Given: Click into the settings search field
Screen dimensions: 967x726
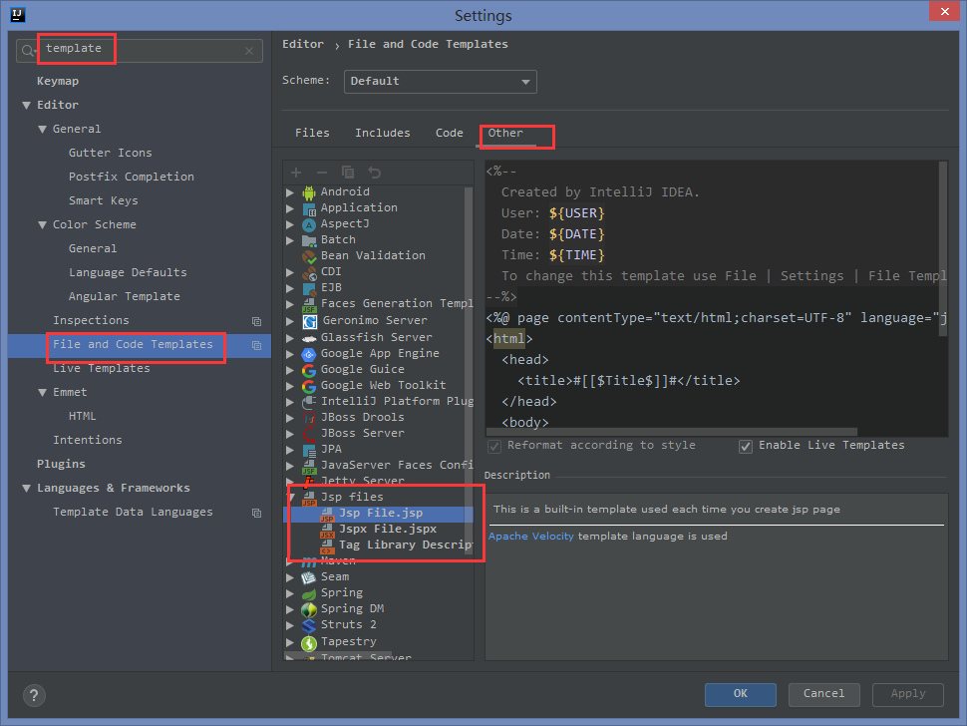Looking at the screenshot, I should 140,51.
